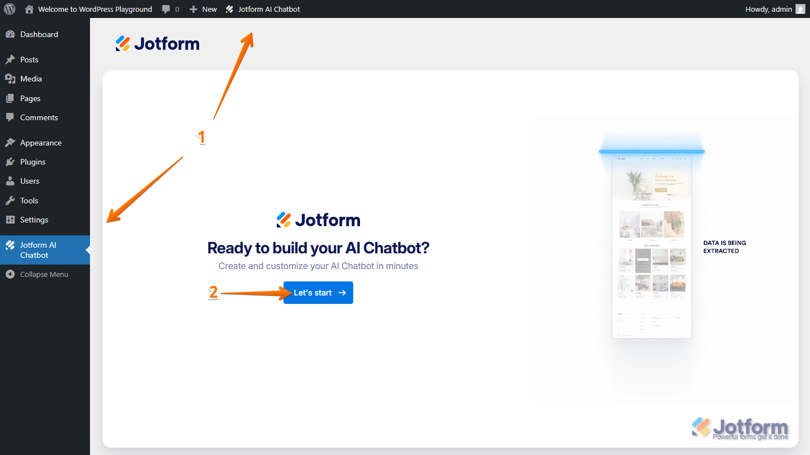Click the "DATA IS BEING EXTRACTED" label
810x455 pixels.
click(x=724, y=247)
